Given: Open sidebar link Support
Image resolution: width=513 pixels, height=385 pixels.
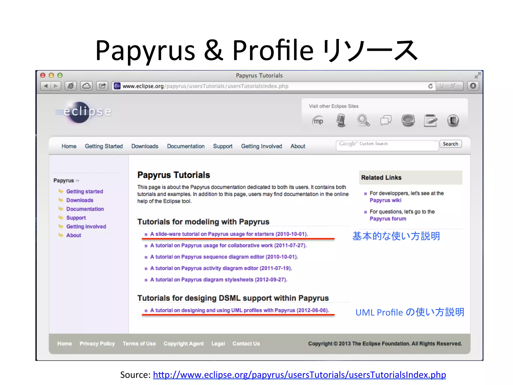Looking at the screenshot, I should point(76,218).
